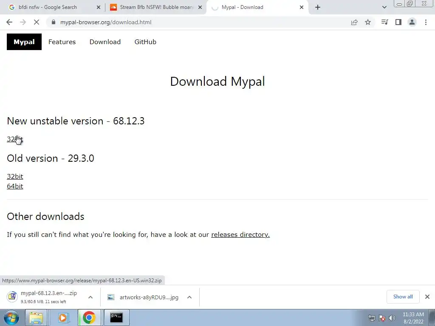The width and height of the screenshot is (435, 326).
Task: Open the network tray icon
Action: pos(371,318)
